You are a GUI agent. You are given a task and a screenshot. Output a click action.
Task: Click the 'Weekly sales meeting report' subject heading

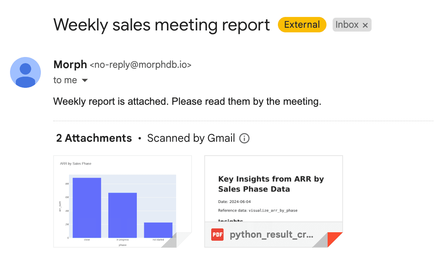click(x=161, y=25)
